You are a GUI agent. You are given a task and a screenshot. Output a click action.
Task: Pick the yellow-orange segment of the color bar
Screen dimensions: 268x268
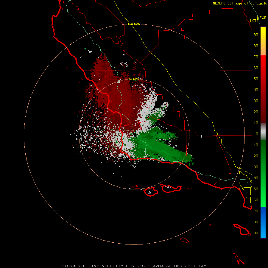[x=263, y=41]
